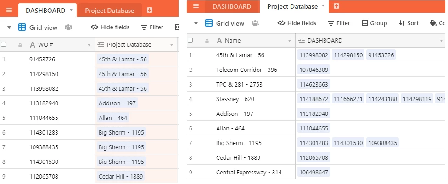
Task: Click linked-record icon on DASHBOARD column header
Action: point(302,40)
